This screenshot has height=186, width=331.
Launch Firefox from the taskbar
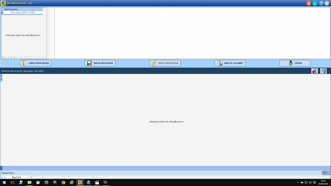[x=47, y=183]
